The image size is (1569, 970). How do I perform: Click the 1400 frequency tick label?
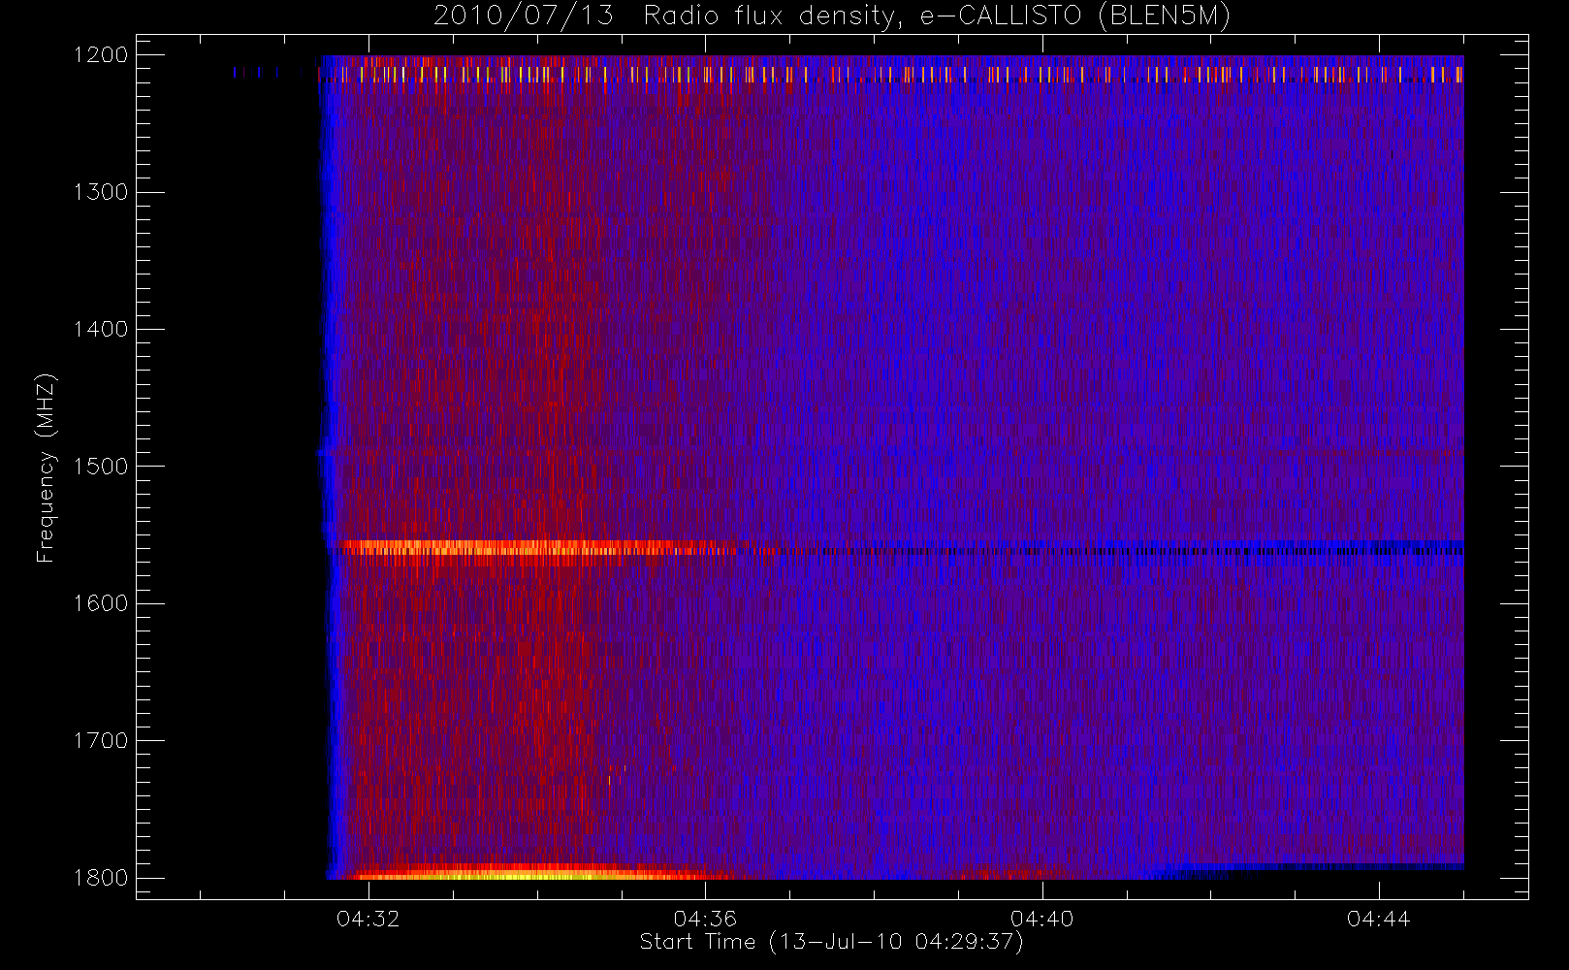pyautogui.click(x=101, y=329)
